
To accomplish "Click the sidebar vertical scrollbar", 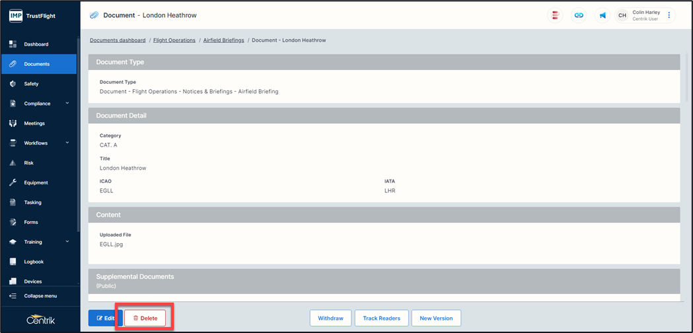I will point(78,135).
